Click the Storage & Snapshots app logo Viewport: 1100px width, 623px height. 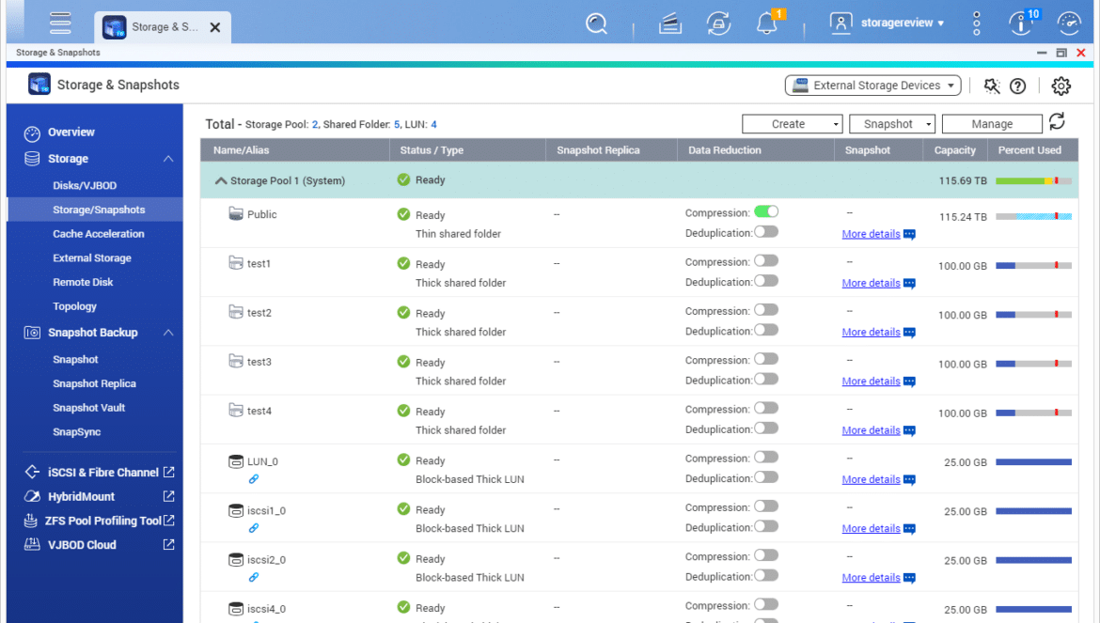pyautogui.click(x=39, y=84)
